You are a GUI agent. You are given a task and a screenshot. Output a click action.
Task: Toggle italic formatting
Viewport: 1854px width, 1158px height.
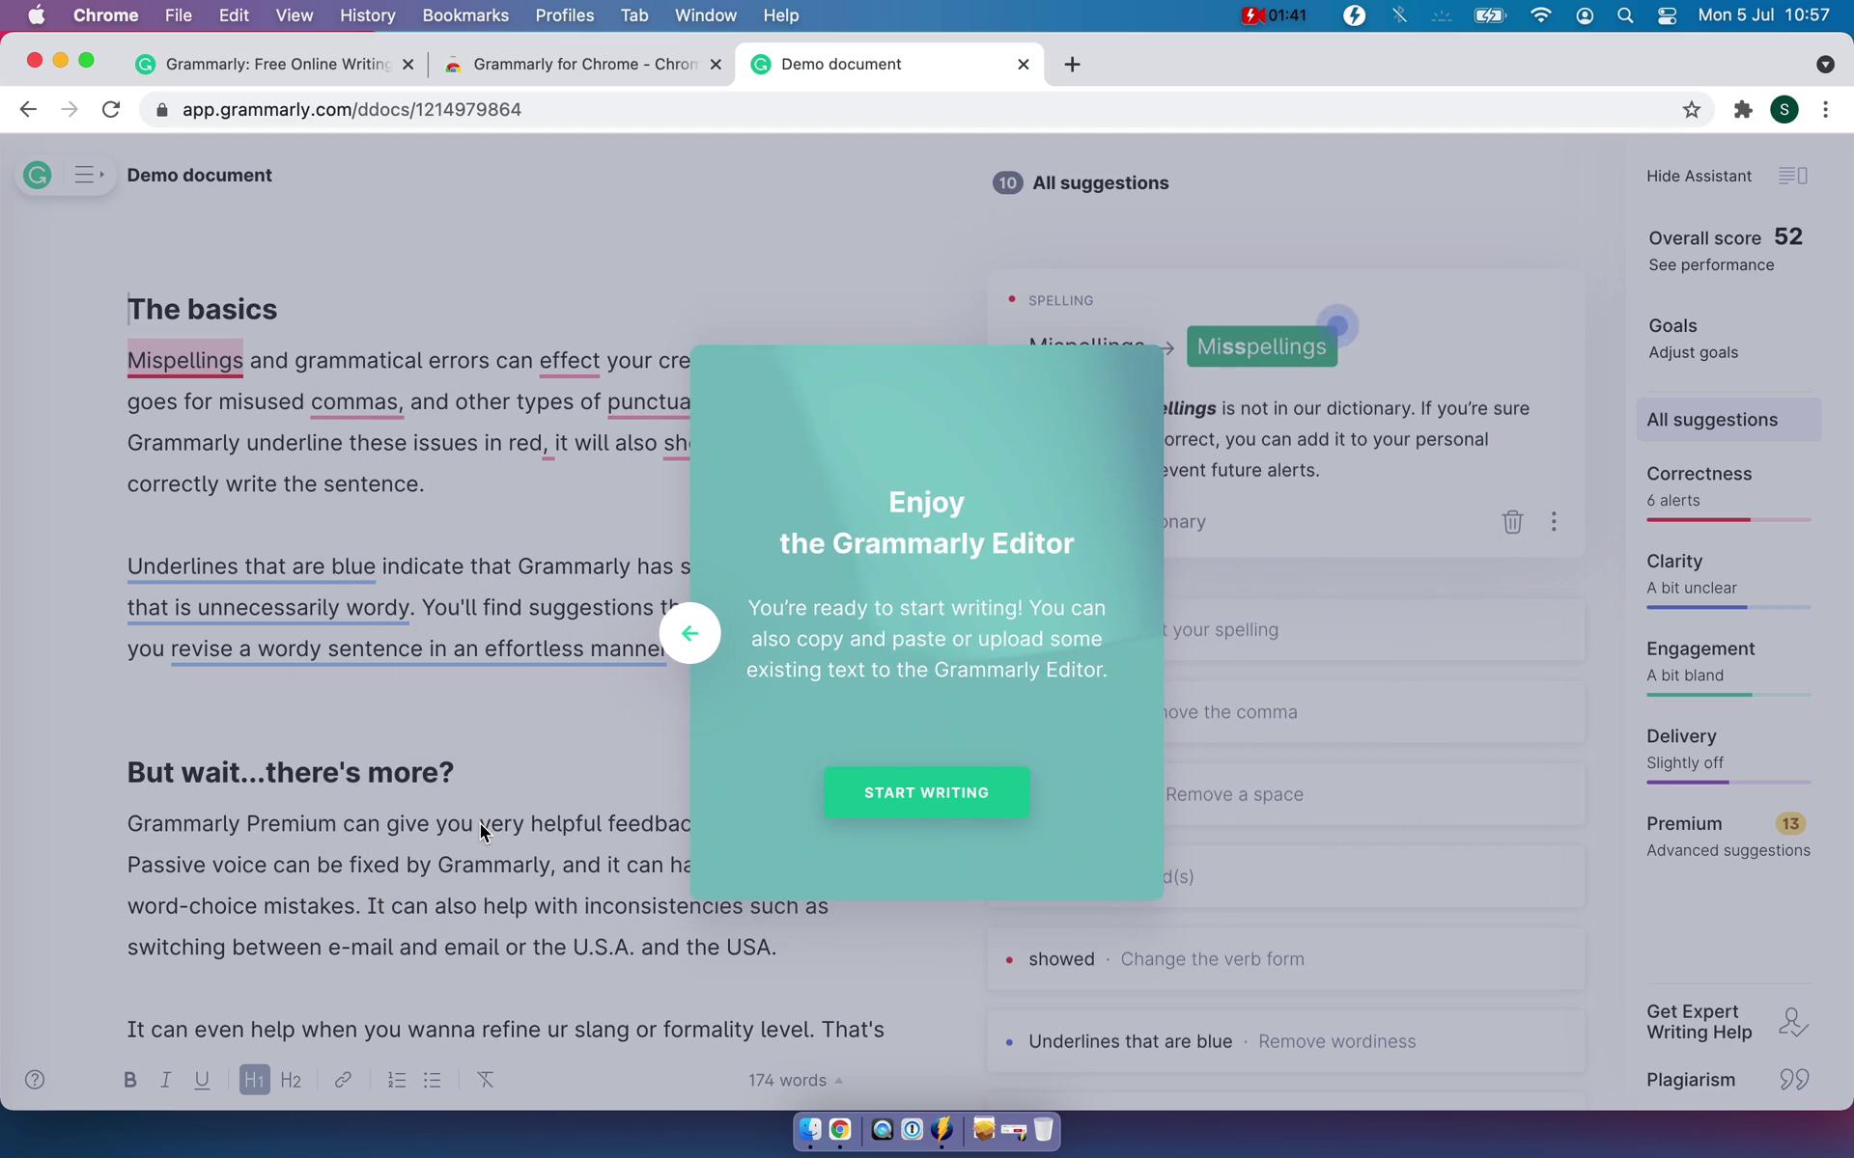click(x=165, y=1080)
